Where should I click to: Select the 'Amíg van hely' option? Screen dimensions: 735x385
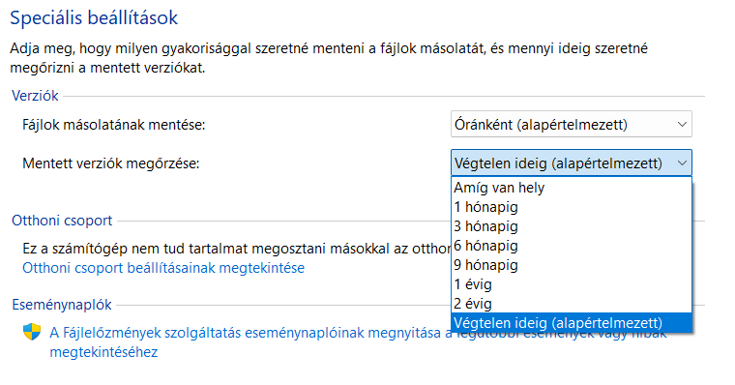coord(571,188)
